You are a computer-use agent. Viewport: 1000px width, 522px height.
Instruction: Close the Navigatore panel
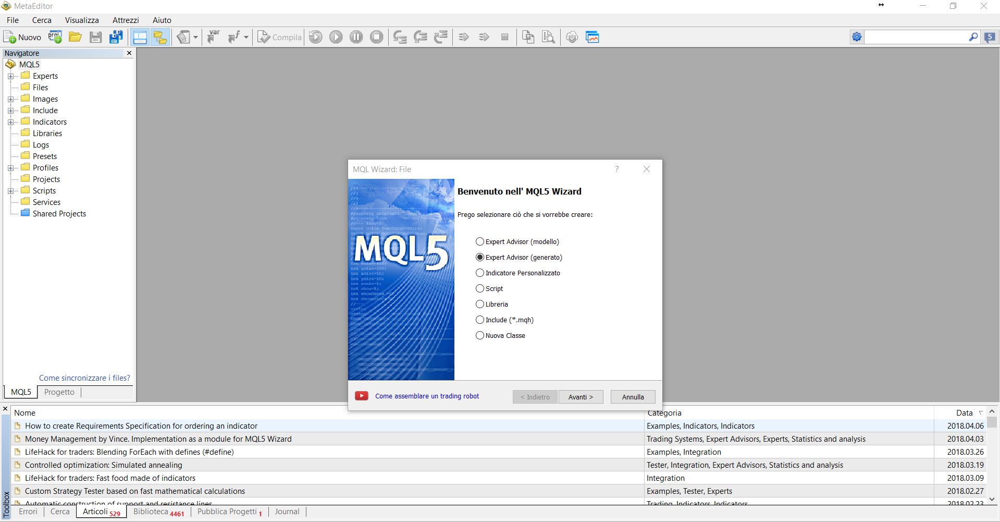[129, 53]
